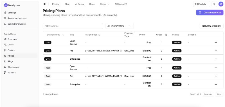Click the Active status badge in Live Pro row
The width and height of the screenshot is (225, 107).
[x=177, y=51]
